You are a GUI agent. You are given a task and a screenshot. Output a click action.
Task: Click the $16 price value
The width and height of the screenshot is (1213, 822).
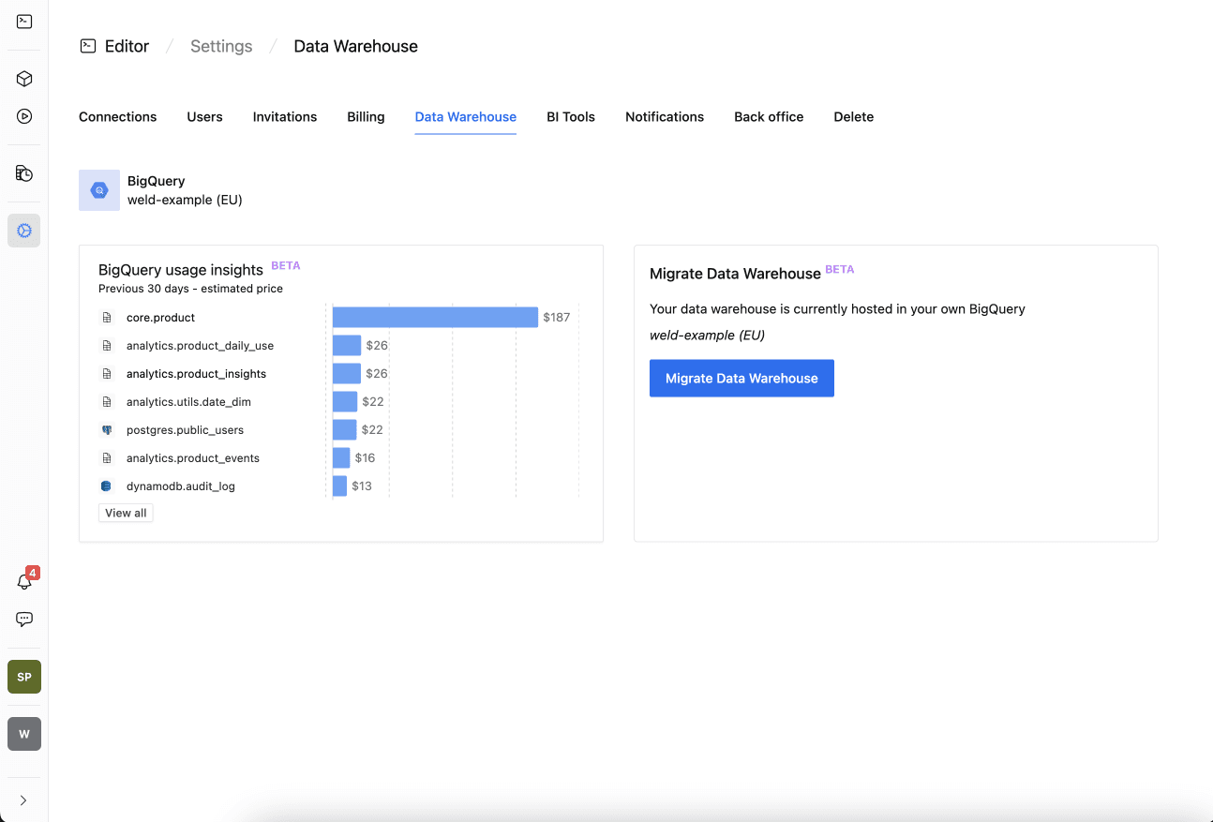(x=366, y=457)
